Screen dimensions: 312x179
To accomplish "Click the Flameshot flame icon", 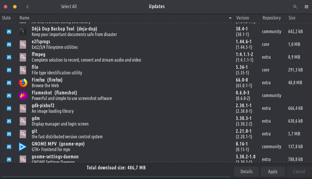I will (x=23, y=96).
